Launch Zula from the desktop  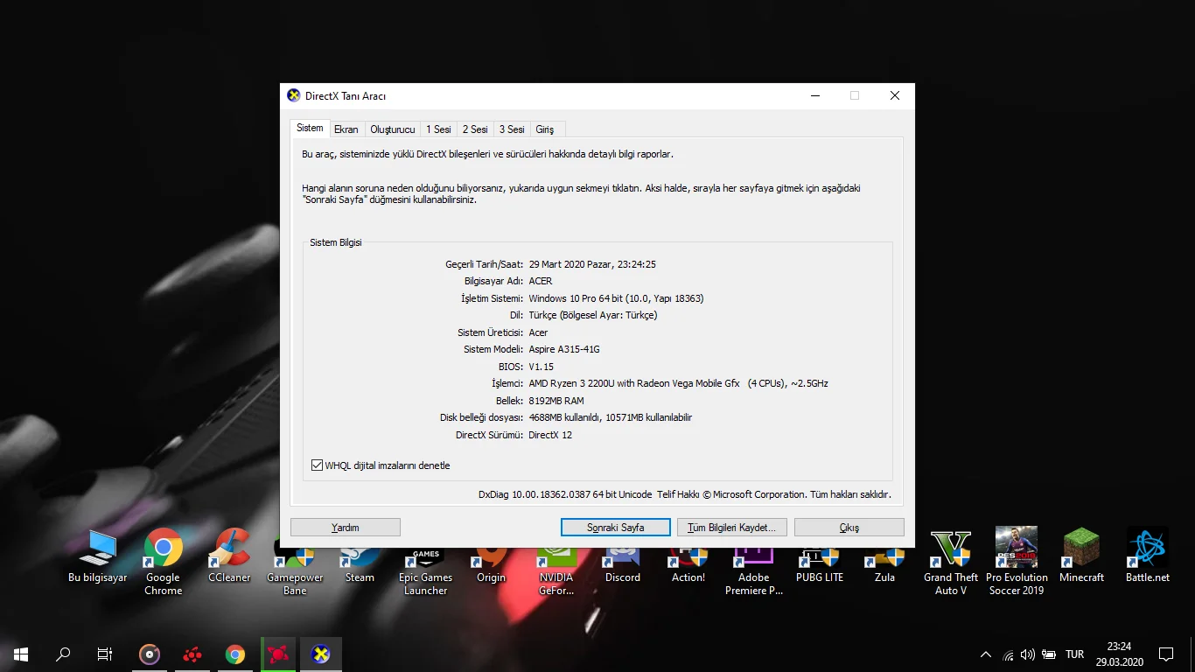click(x=884, y=565)
